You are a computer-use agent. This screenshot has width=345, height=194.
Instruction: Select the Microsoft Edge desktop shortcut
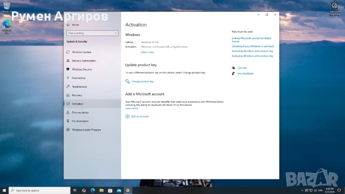tap(6, 26)
